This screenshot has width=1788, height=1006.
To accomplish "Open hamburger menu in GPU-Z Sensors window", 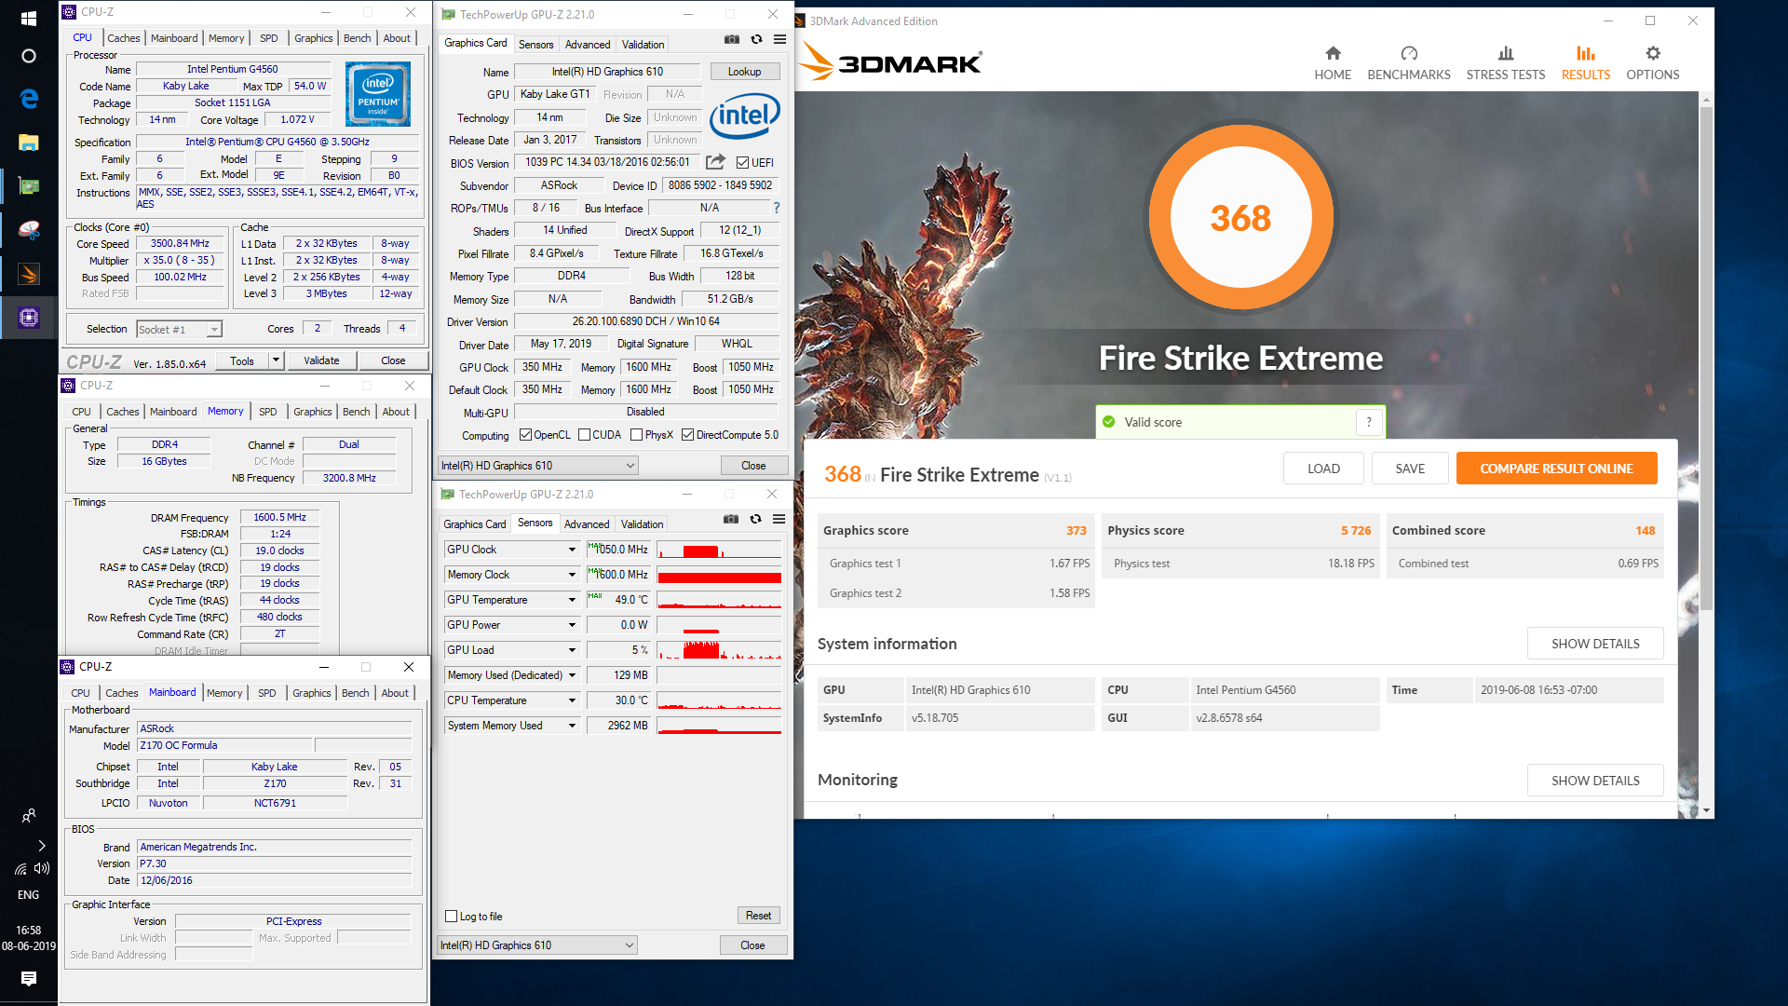I will tap(779, 520).
